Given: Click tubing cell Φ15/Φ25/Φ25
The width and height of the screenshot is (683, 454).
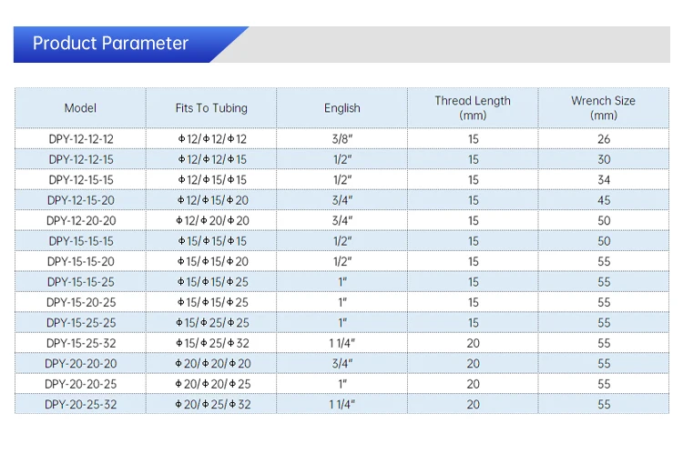Looking at the screenshot, I should click(212, 323).
